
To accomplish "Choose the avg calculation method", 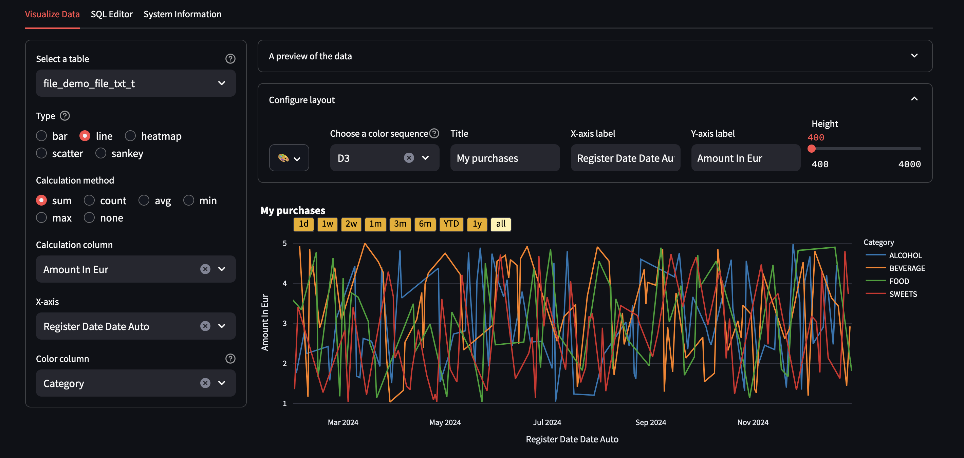I will pyautogui.click(x=144, y=201).
